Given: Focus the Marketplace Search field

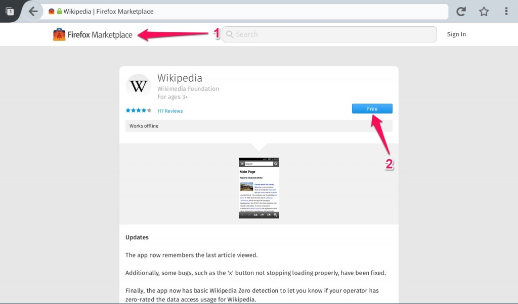Looking at the screenshot, I should click(329, 34).
